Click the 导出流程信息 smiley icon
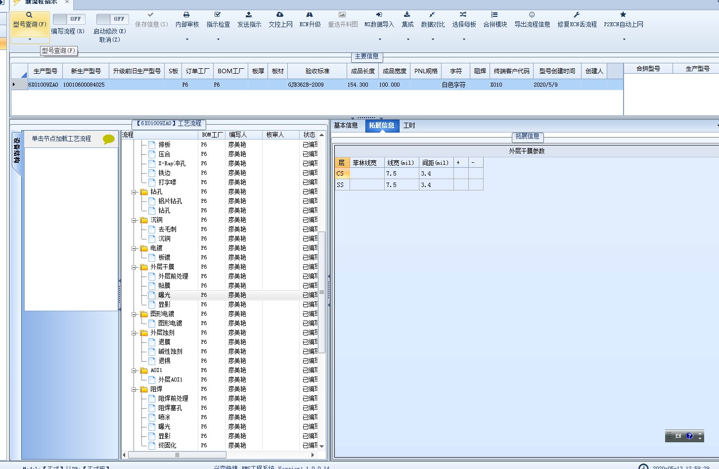 click(532, 15)
